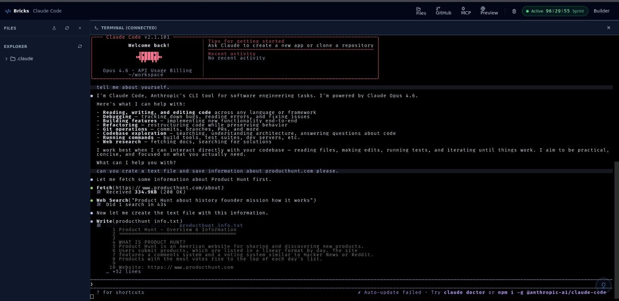Image resolution: width=619 pixels, height=301 pixels.
Task: Open the MCP settings
Action: tap(466, 11)
